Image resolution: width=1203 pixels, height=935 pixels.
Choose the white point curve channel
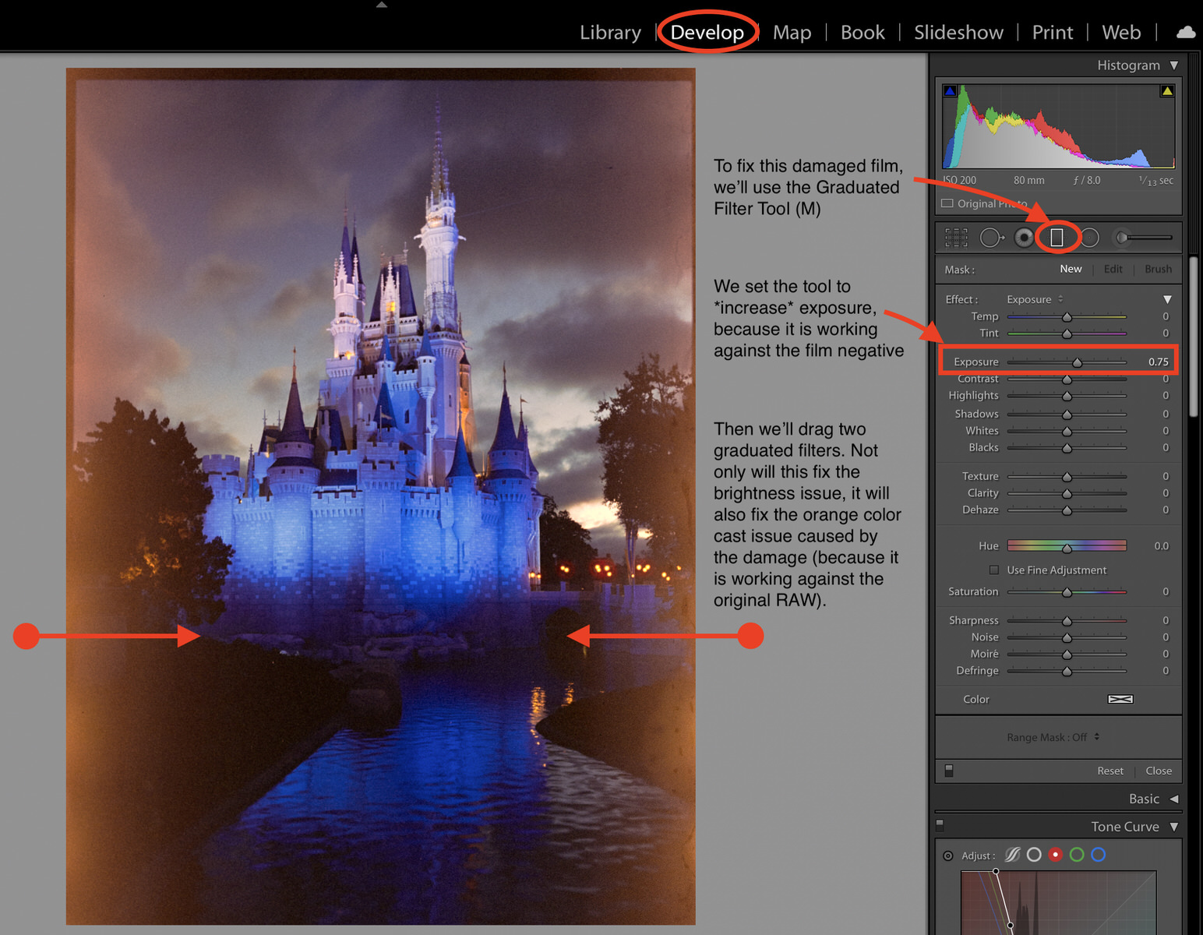click(x=1034, y=855)
